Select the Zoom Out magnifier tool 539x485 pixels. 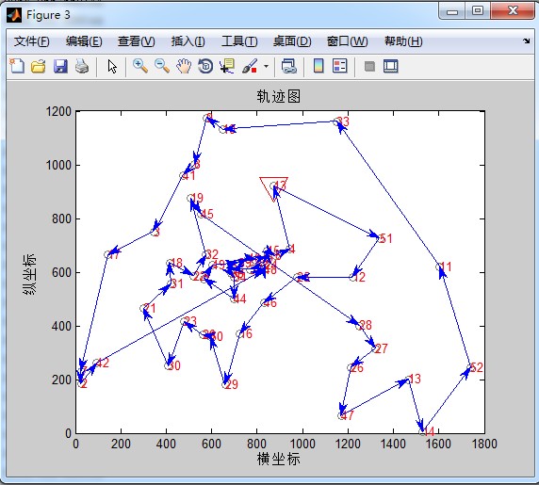point(162,66)
